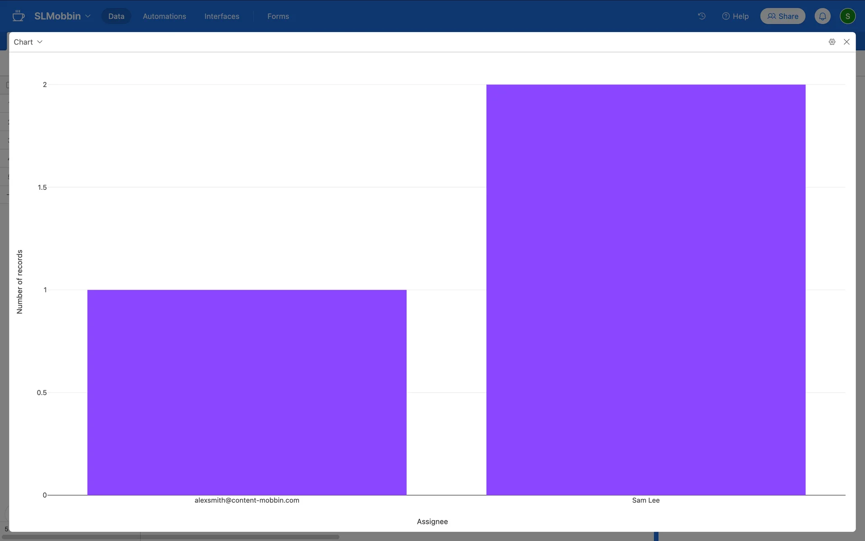Go to the Interfaces tab
The height and width of the screenshot is (541, 865).
[x=222, y=16]
